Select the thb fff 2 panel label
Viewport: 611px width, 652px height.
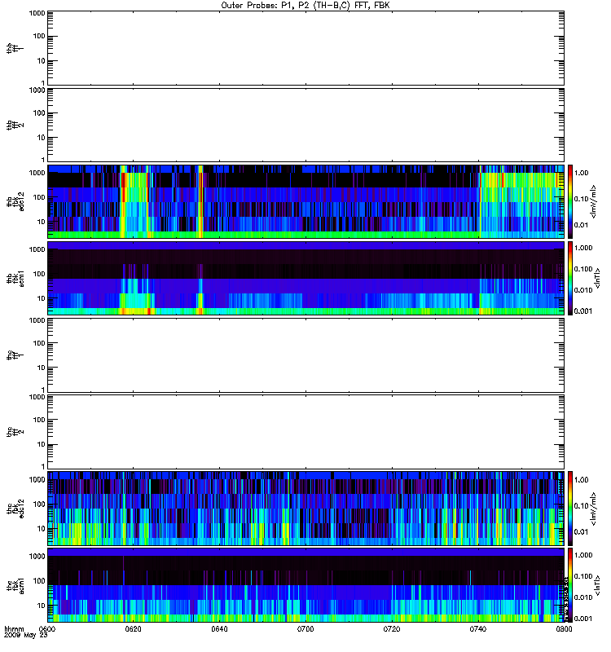(15, 125)
